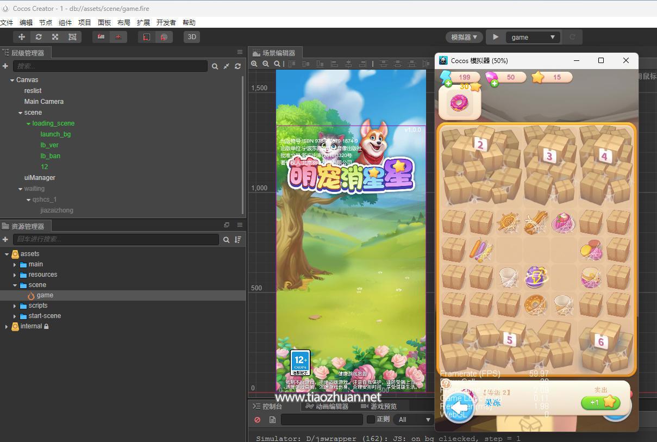Zoom in the scene editor
The height and width of the screenshot is (442, 657).
254,64
